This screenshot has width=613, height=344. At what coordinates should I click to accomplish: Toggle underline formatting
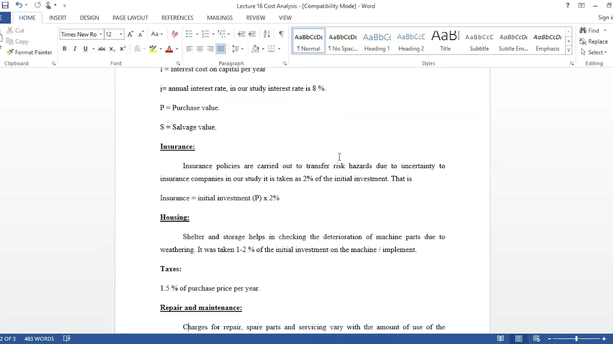pos(85,49)
